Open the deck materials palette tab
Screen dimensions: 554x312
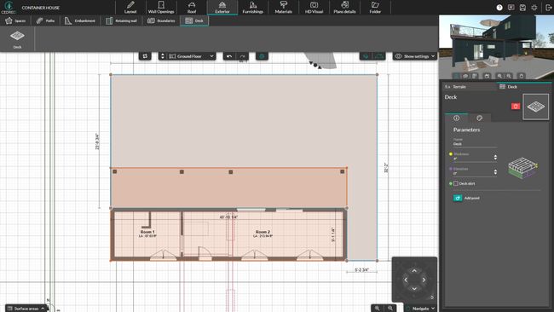click(480, 118)
